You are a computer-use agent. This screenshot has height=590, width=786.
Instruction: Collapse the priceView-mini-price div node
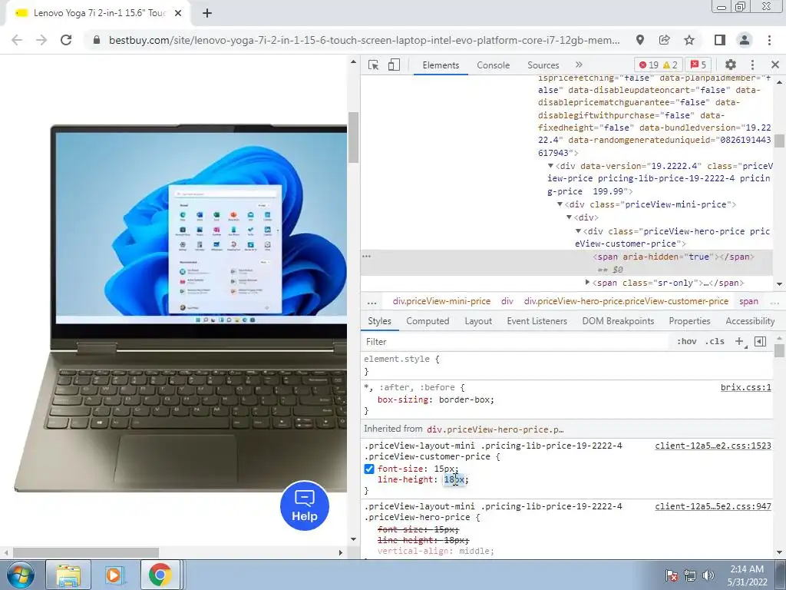click(x=560, y=204)
